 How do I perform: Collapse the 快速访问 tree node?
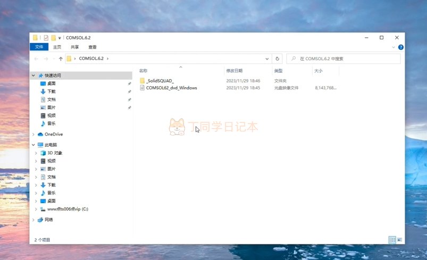tap(33, 76)
